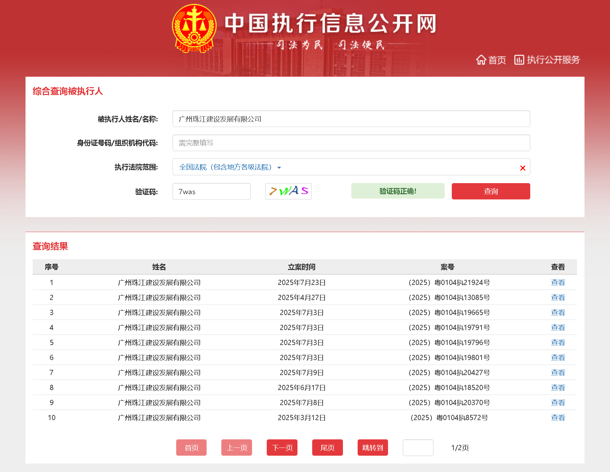
Task: Click the 查看 column header
Action: point(558,267)
